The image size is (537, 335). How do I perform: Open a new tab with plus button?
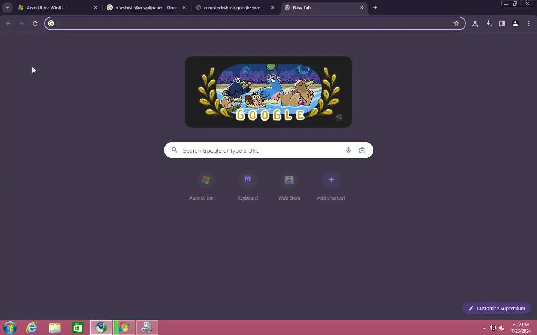375,7
